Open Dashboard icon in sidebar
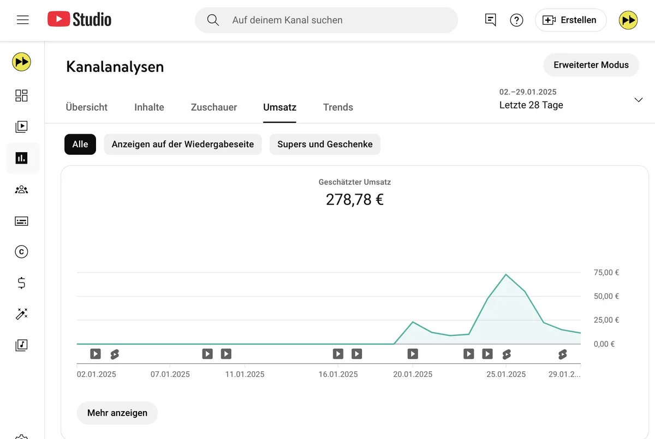 click(22, 95)
